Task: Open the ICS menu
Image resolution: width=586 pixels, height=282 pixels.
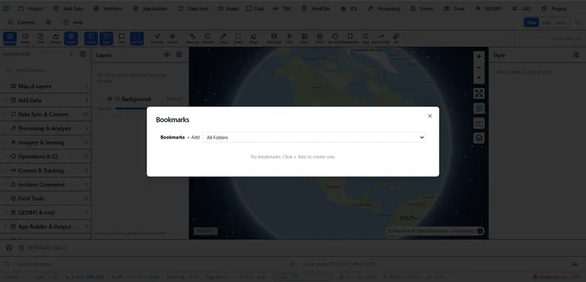Action: tap(349, 9)
